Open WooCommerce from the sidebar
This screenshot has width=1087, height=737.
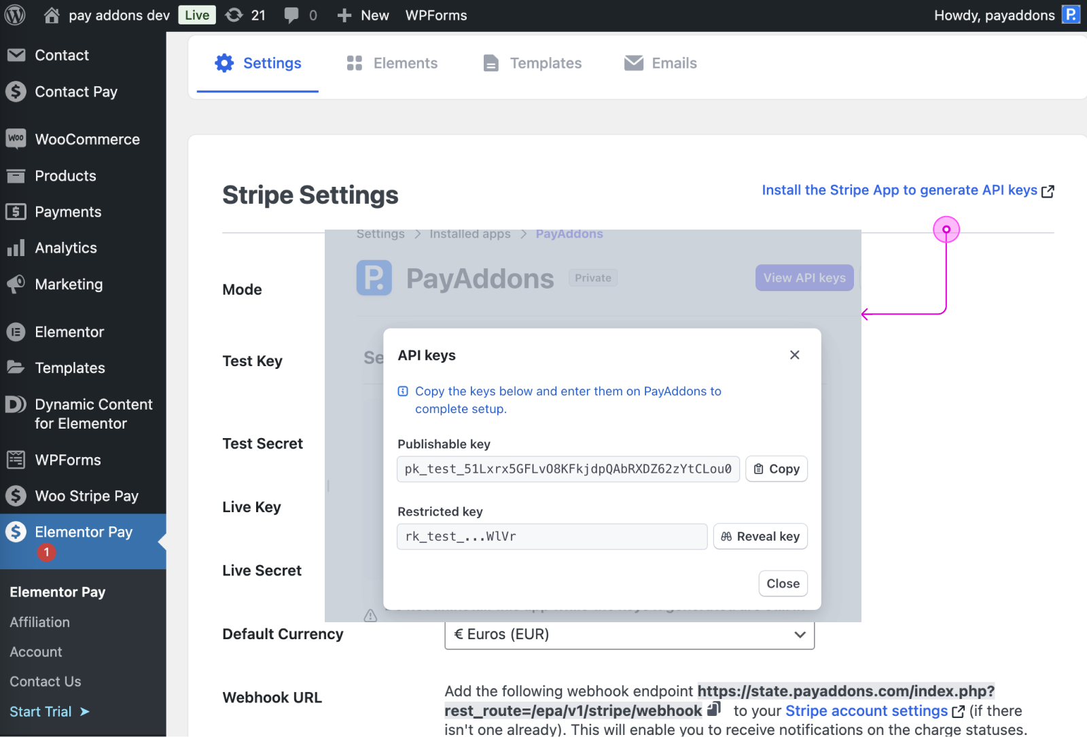(88, 139)
